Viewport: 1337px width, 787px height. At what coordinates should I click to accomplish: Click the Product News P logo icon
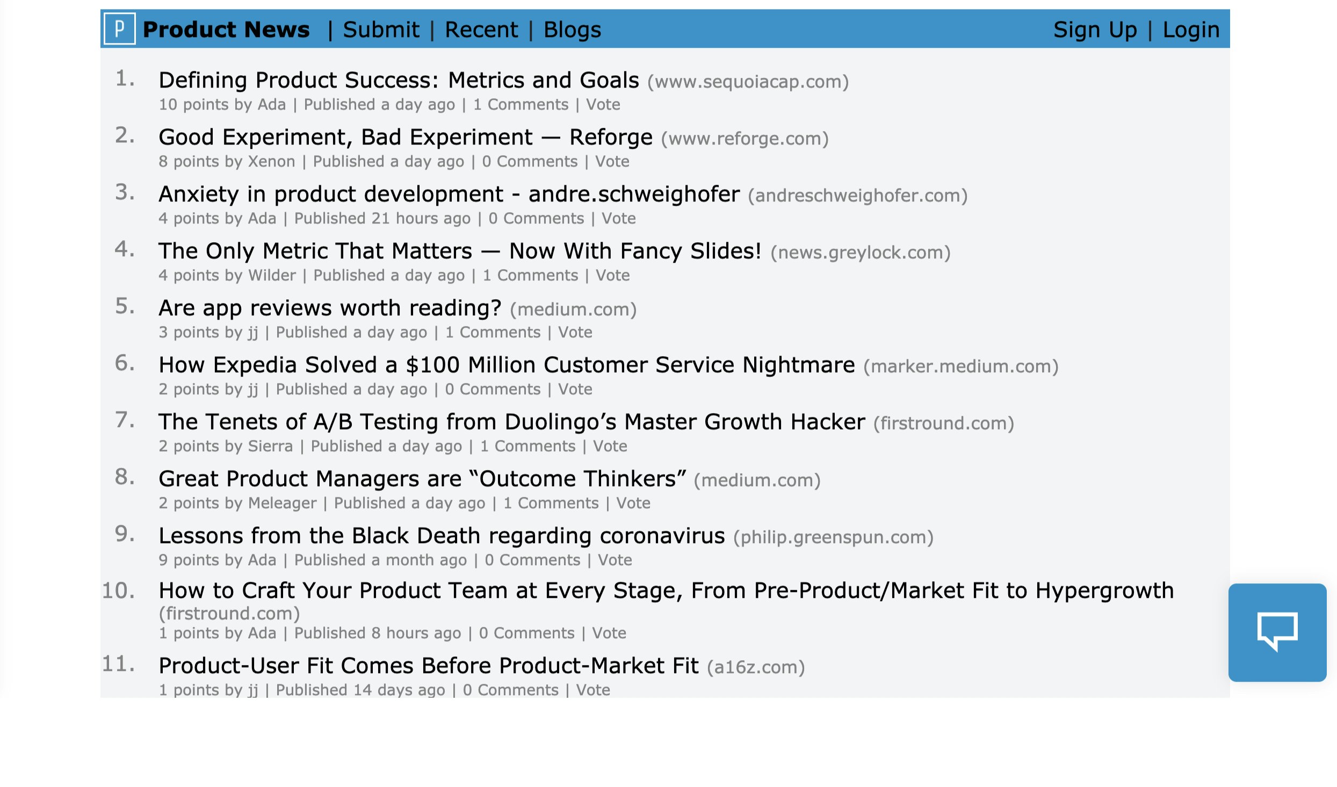(x=119, y=29)
